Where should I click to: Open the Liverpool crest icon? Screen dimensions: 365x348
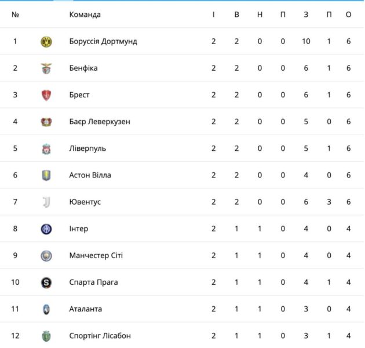click(46, 148)
